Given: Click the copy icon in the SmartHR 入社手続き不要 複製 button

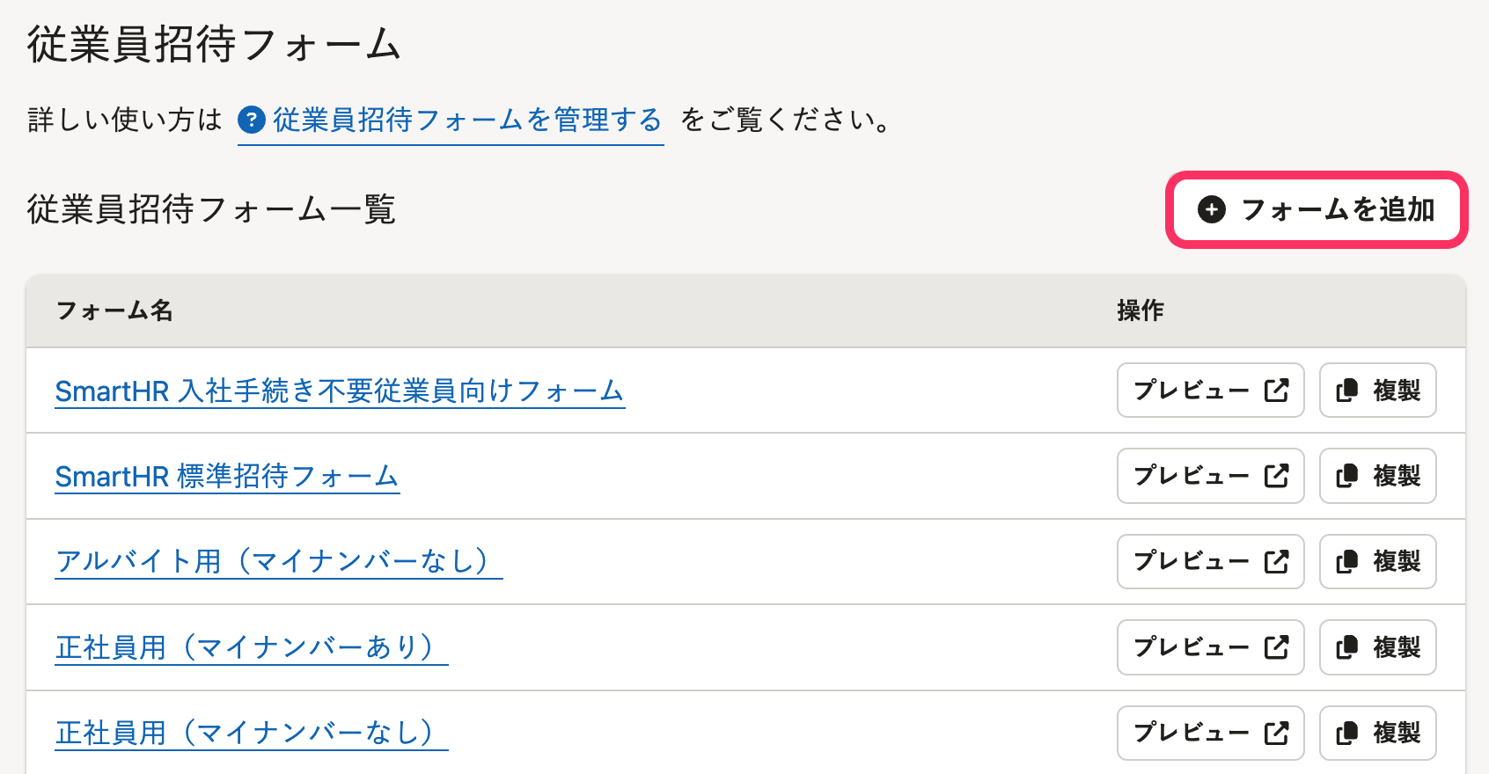Looking at the screenshot, I should click(1346, 391).
